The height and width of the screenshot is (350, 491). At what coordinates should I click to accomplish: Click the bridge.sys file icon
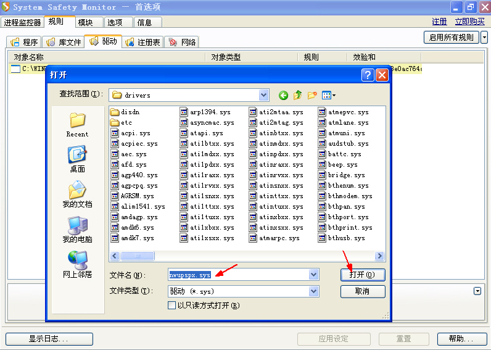click(322, 175)
